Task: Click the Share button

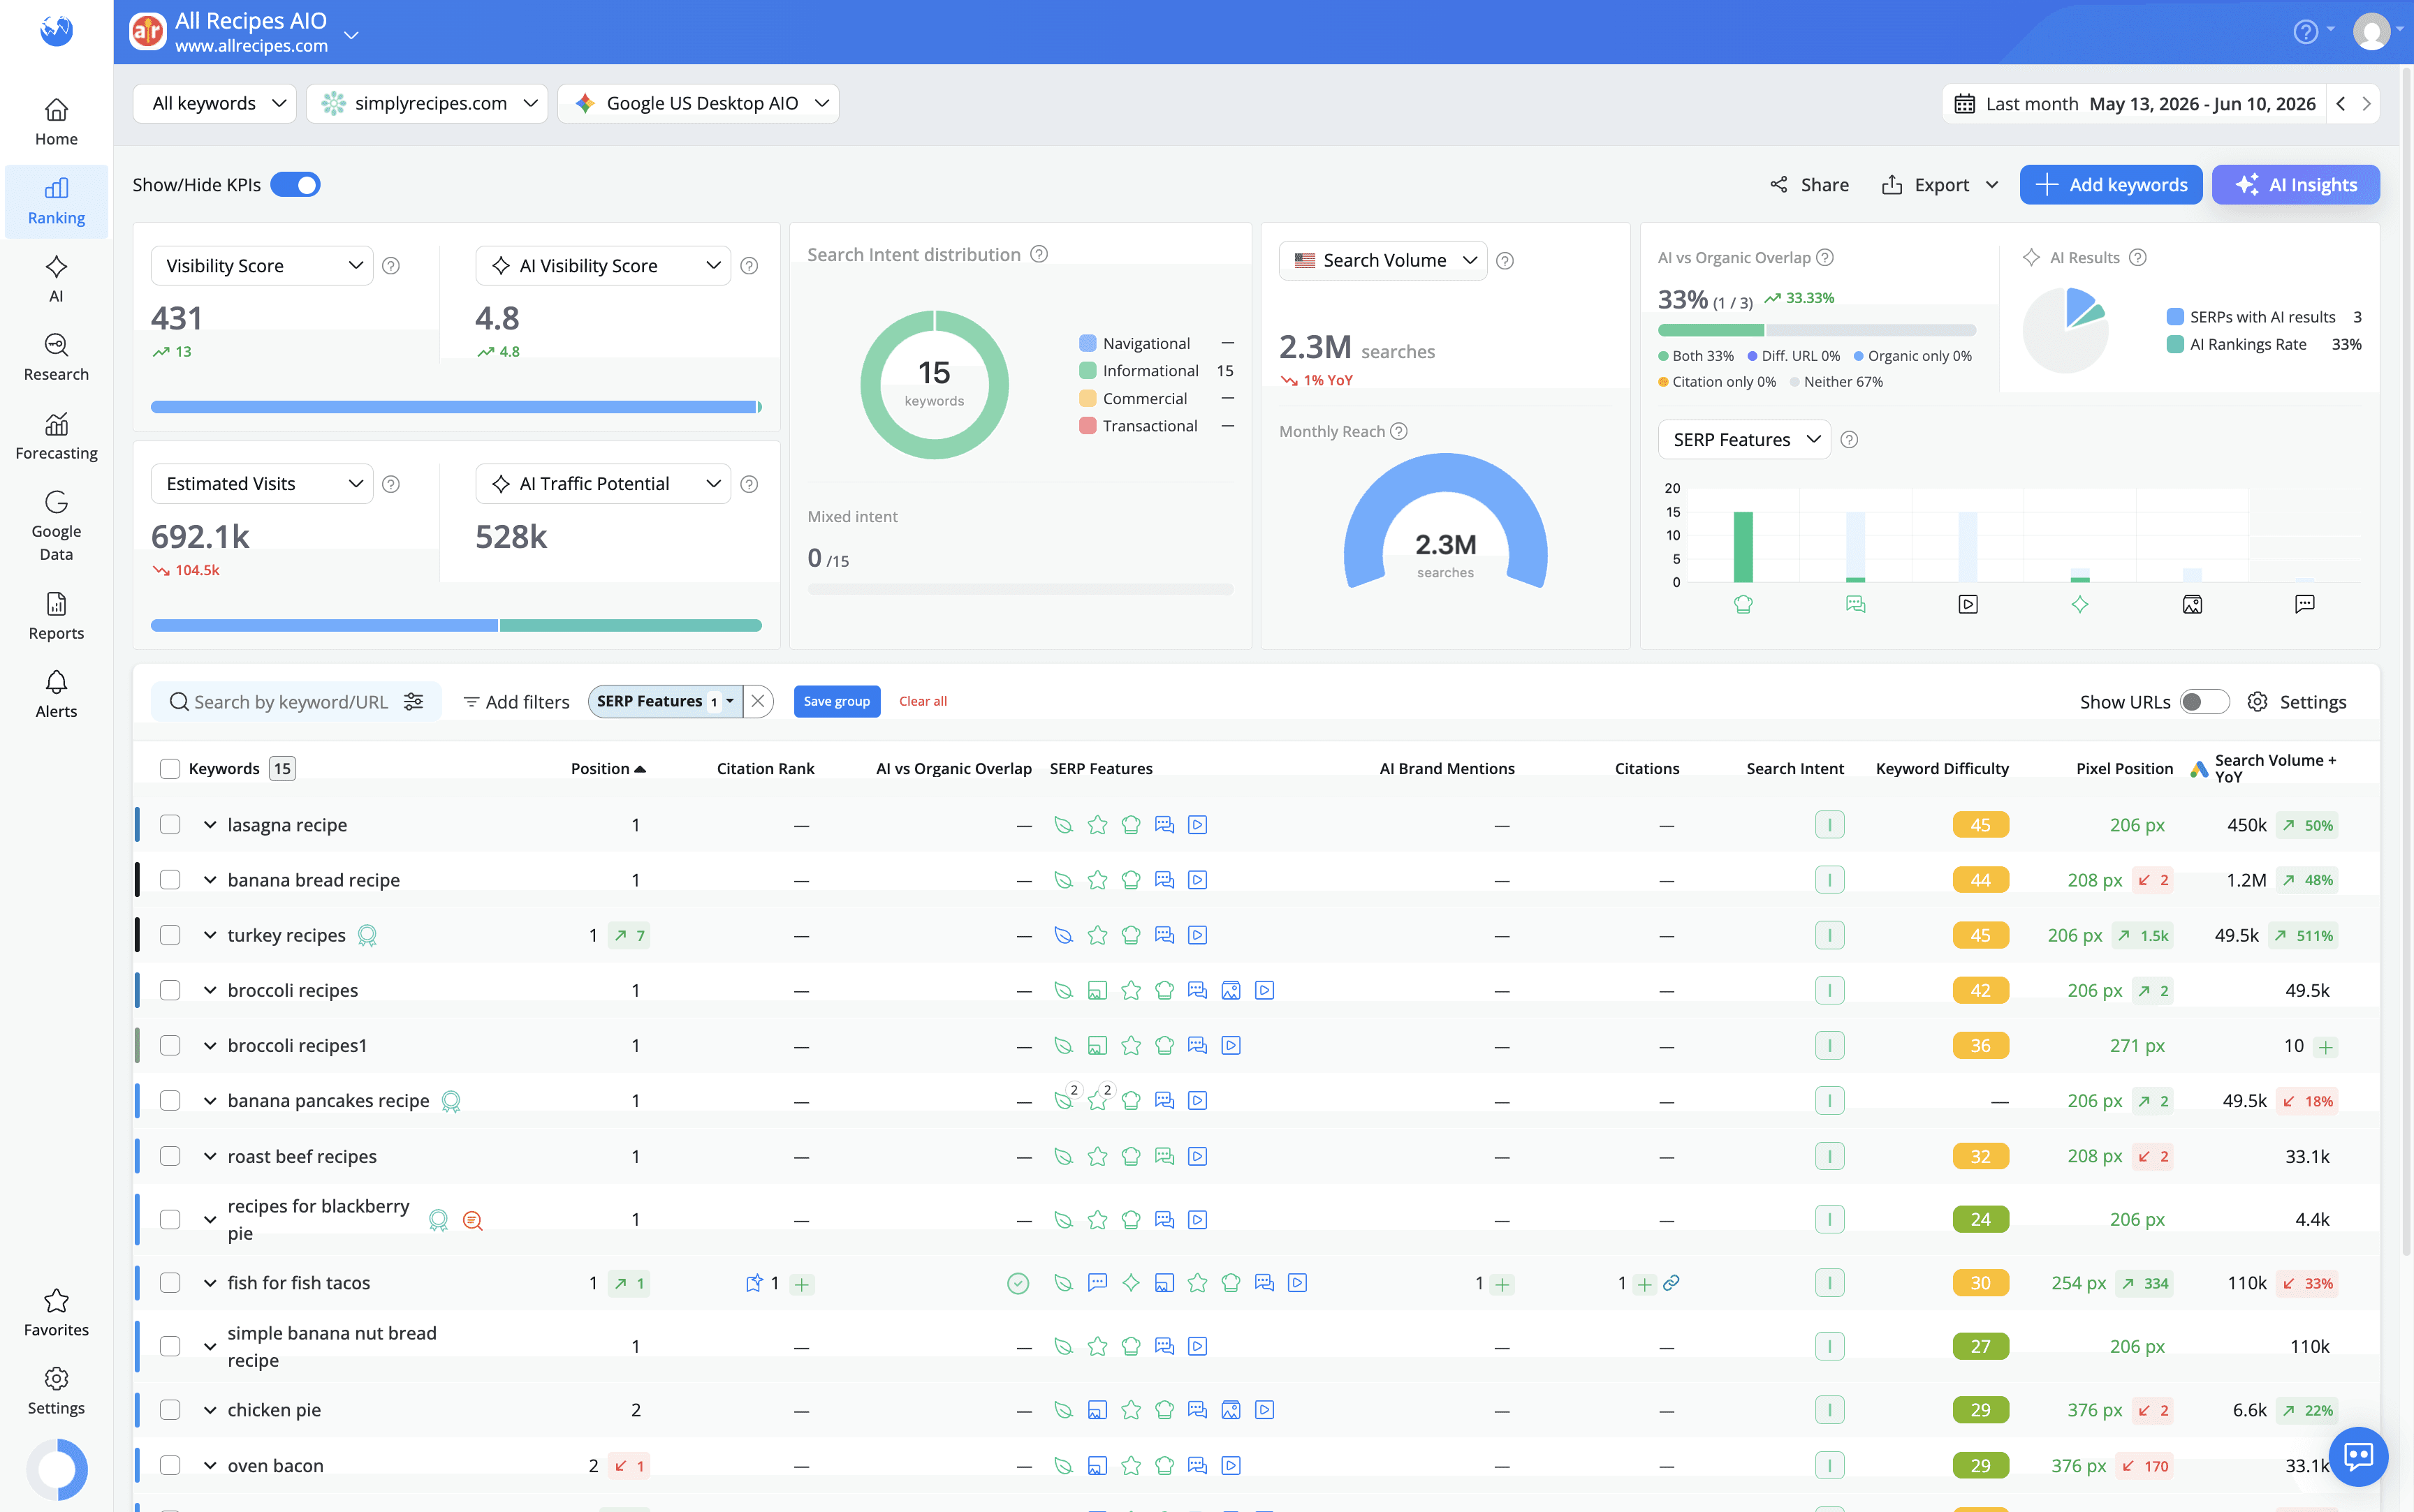Action: point(1808,184)
